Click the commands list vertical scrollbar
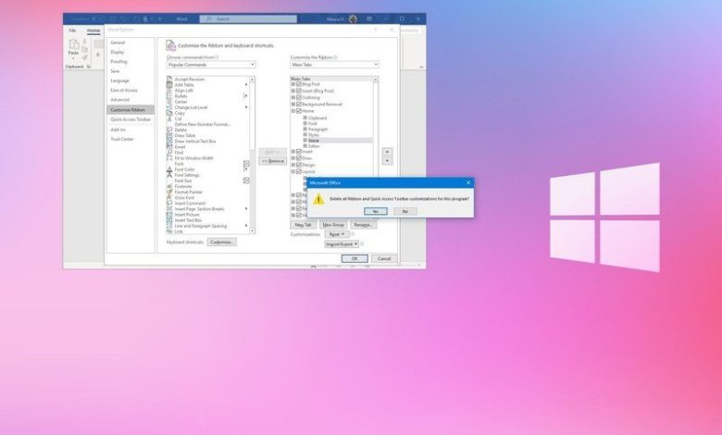Screen dimensions: 722x435 pos(253,155)
